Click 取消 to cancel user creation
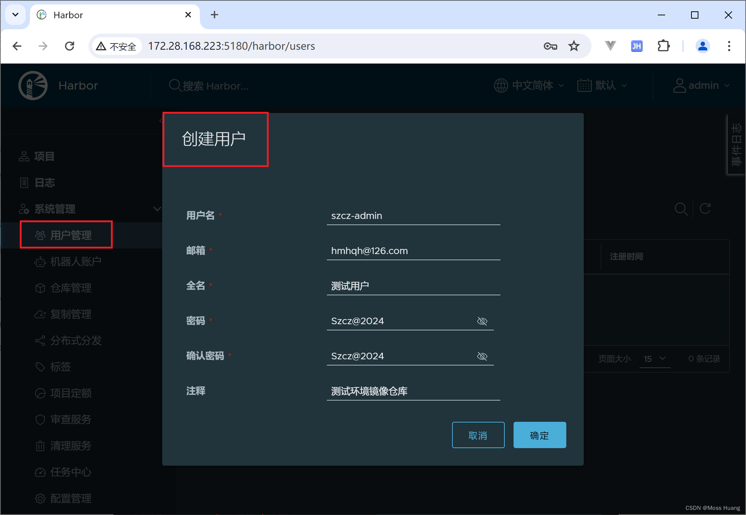Screen dimensions: 746x515 coord(478,435)
